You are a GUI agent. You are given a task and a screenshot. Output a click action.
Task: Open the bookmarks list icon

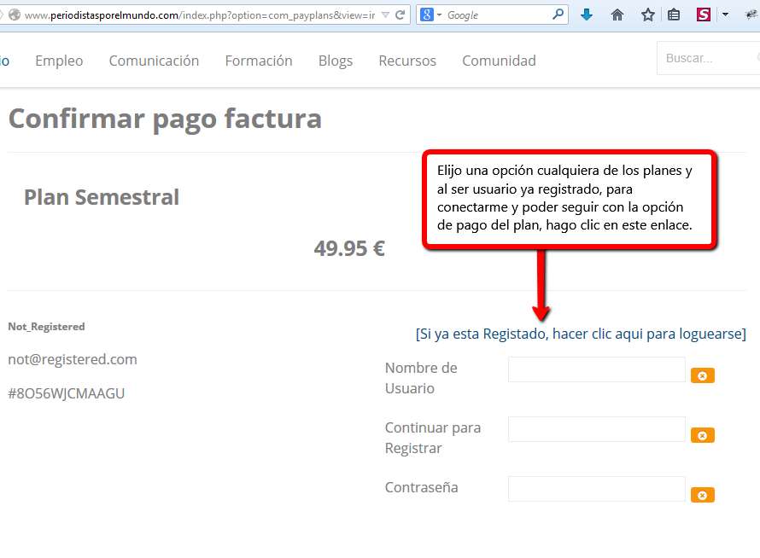tap(674, 15)
